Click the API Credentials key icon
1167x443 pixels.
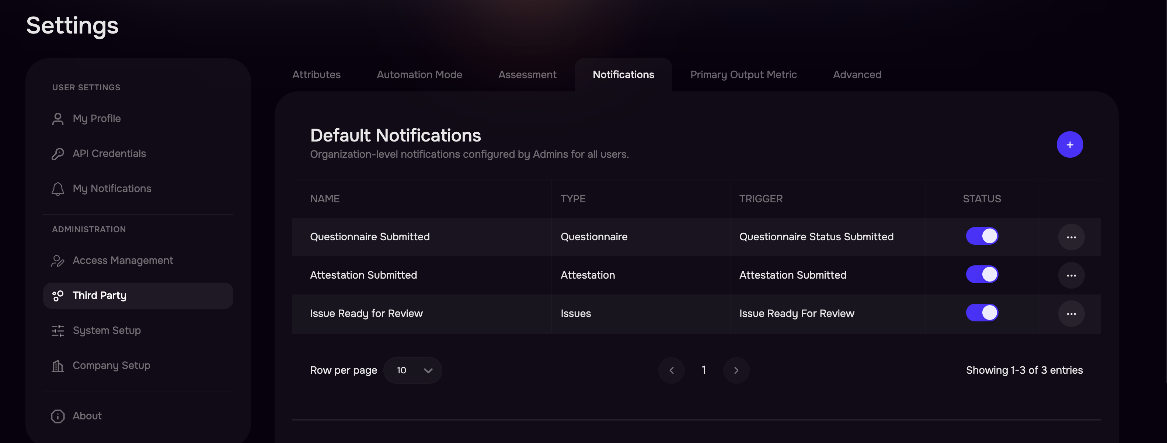point(58,154)
